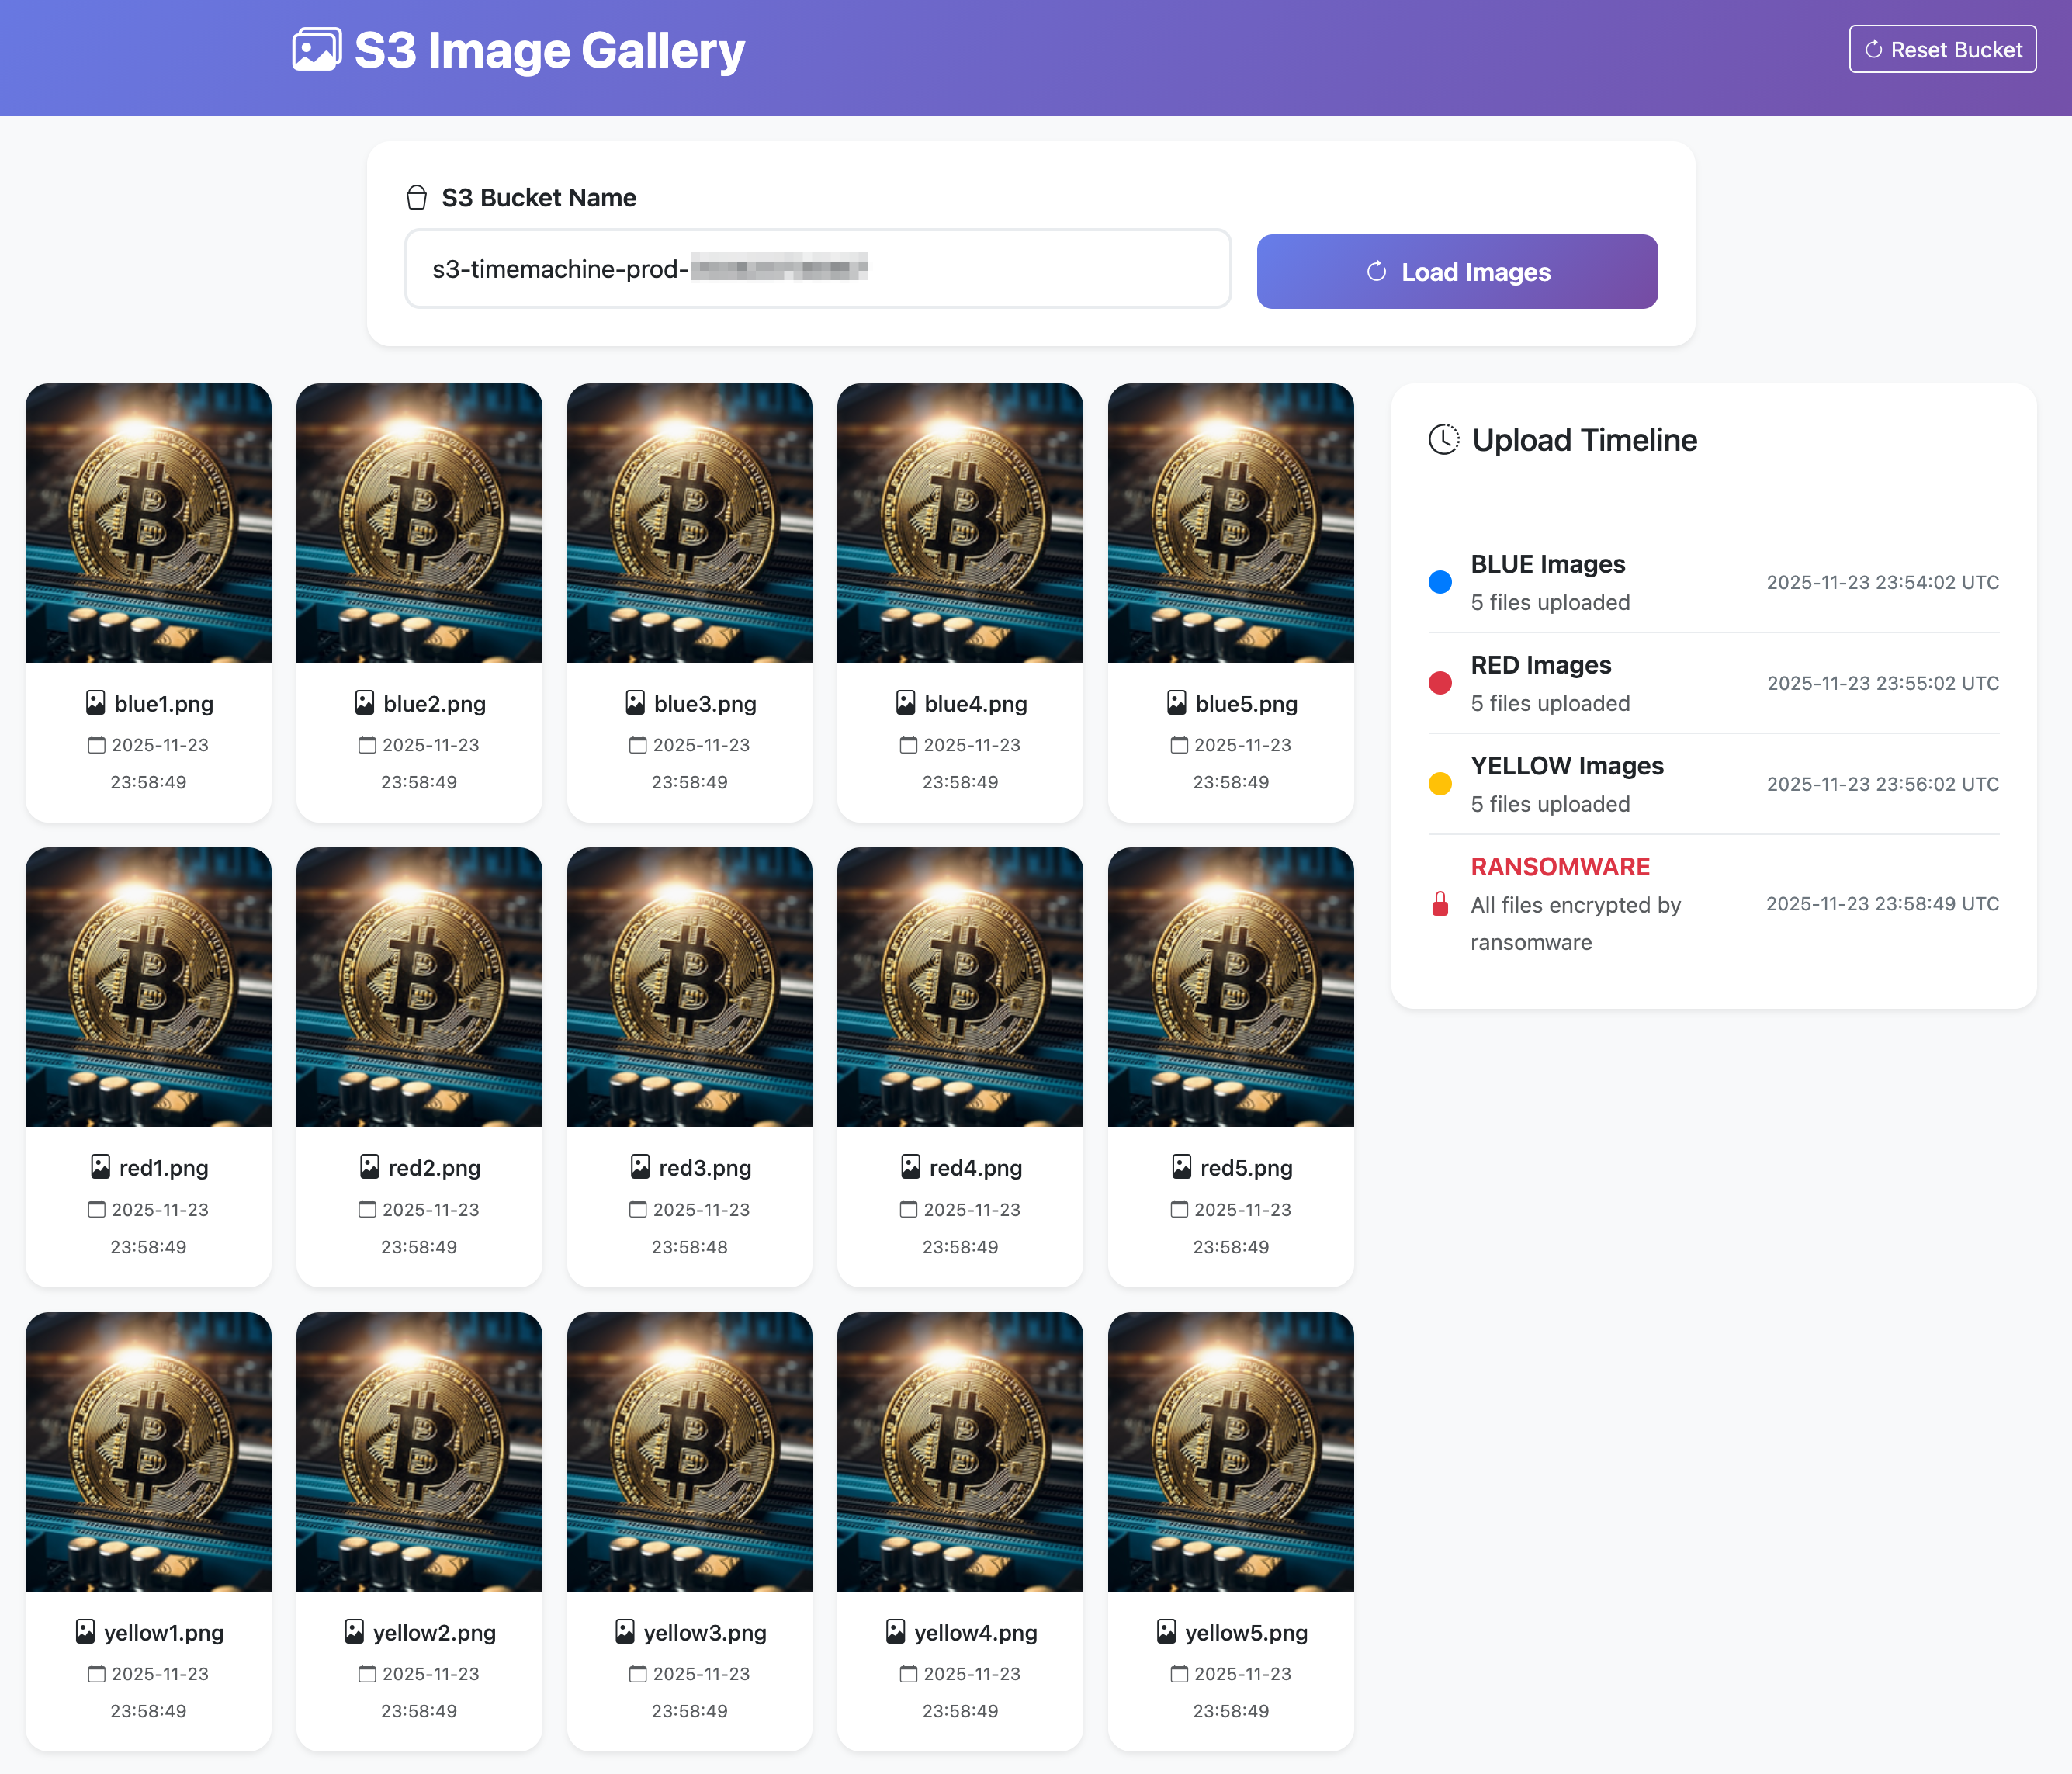Select the RANSOMWARE timeline entry title
The height and width of the screenshot is (1774, 2072).
point(1560,867)
